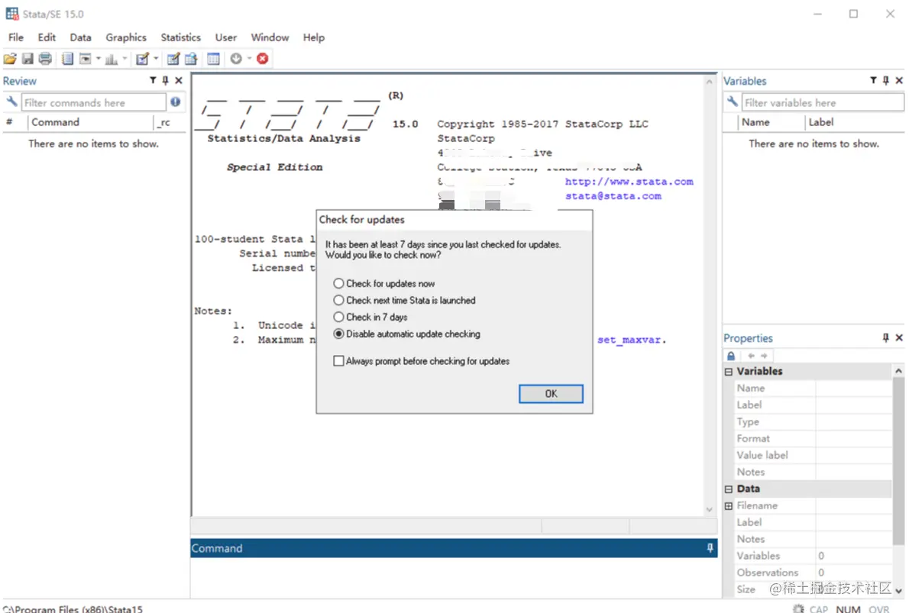Screen dimensions: 909x613
Task: Open the http://www.stata.com link
Action: pyautogui.click(x=629, y=182)
